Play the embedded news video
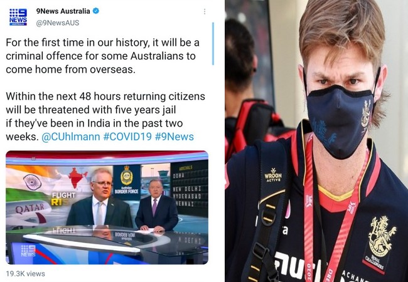This screenshot has width=408, height=282. 107,207
